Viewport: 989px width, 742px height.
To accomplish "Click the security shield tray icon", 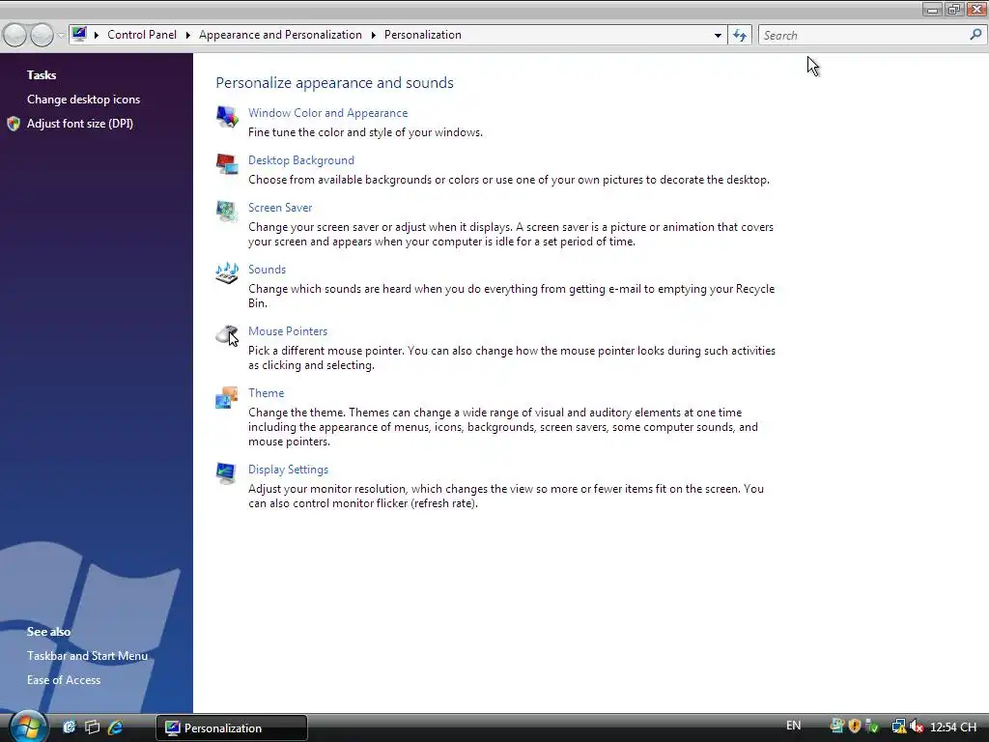I will (855, 727).
